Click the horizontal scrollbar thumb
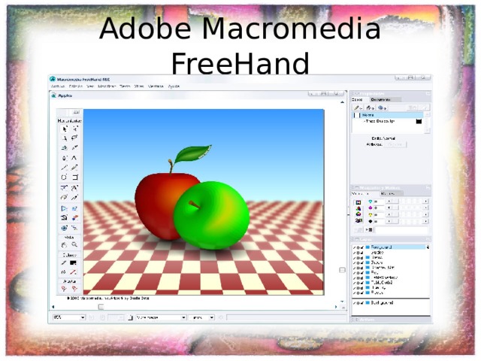 pyautogui.click(x=101, y=307)
